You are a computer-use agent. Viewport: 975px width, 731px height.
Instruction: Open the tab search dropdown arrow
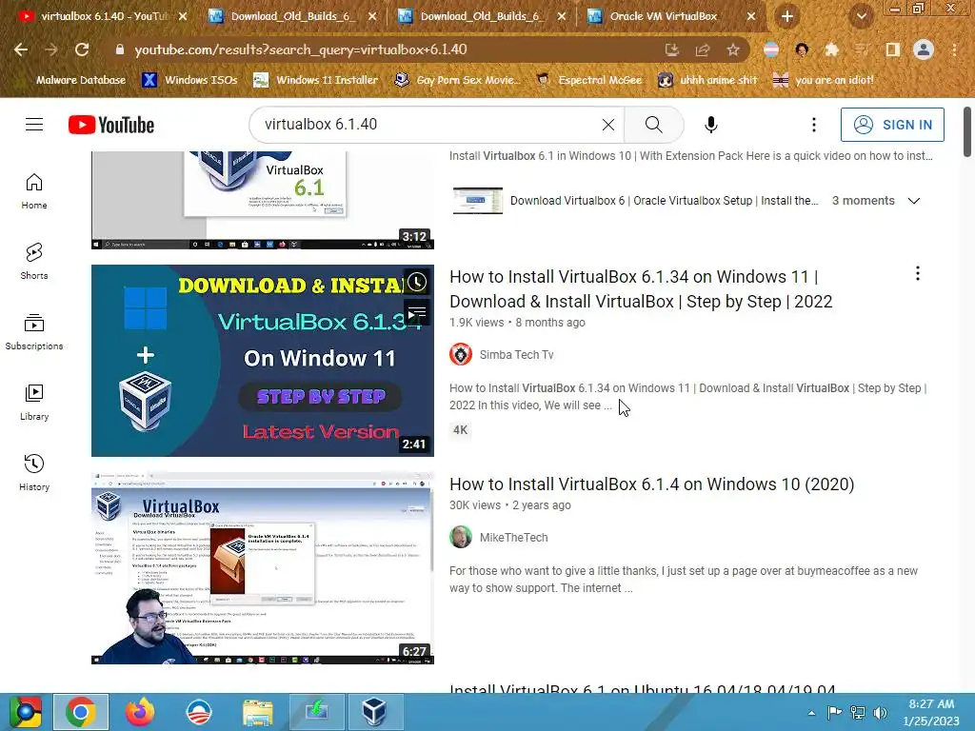861,17
